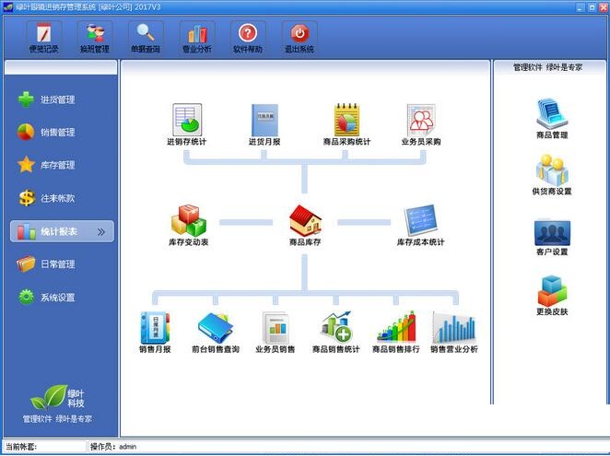Minimize the application window

point(580,7)
